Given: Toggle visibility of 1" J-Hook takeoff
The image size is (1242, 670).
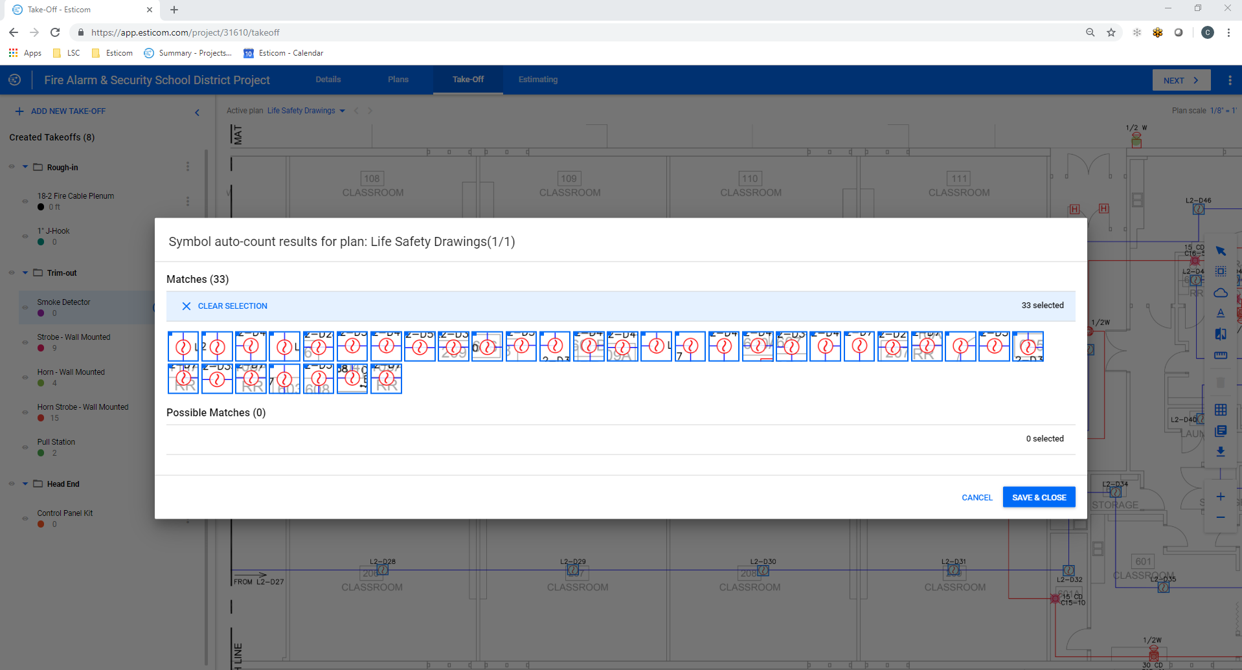Looking at the screenshot, I should point(25,236).
